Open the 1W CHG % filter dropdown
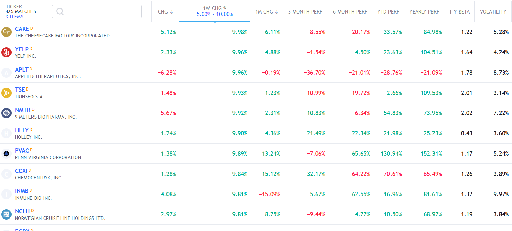 click(215, 11)
